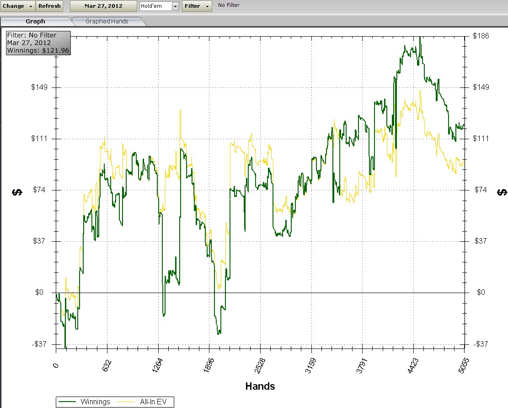Screen dimensions: 508x408
Task: Open the Mar 27, 2012 date selector
Action: (103, 6)
